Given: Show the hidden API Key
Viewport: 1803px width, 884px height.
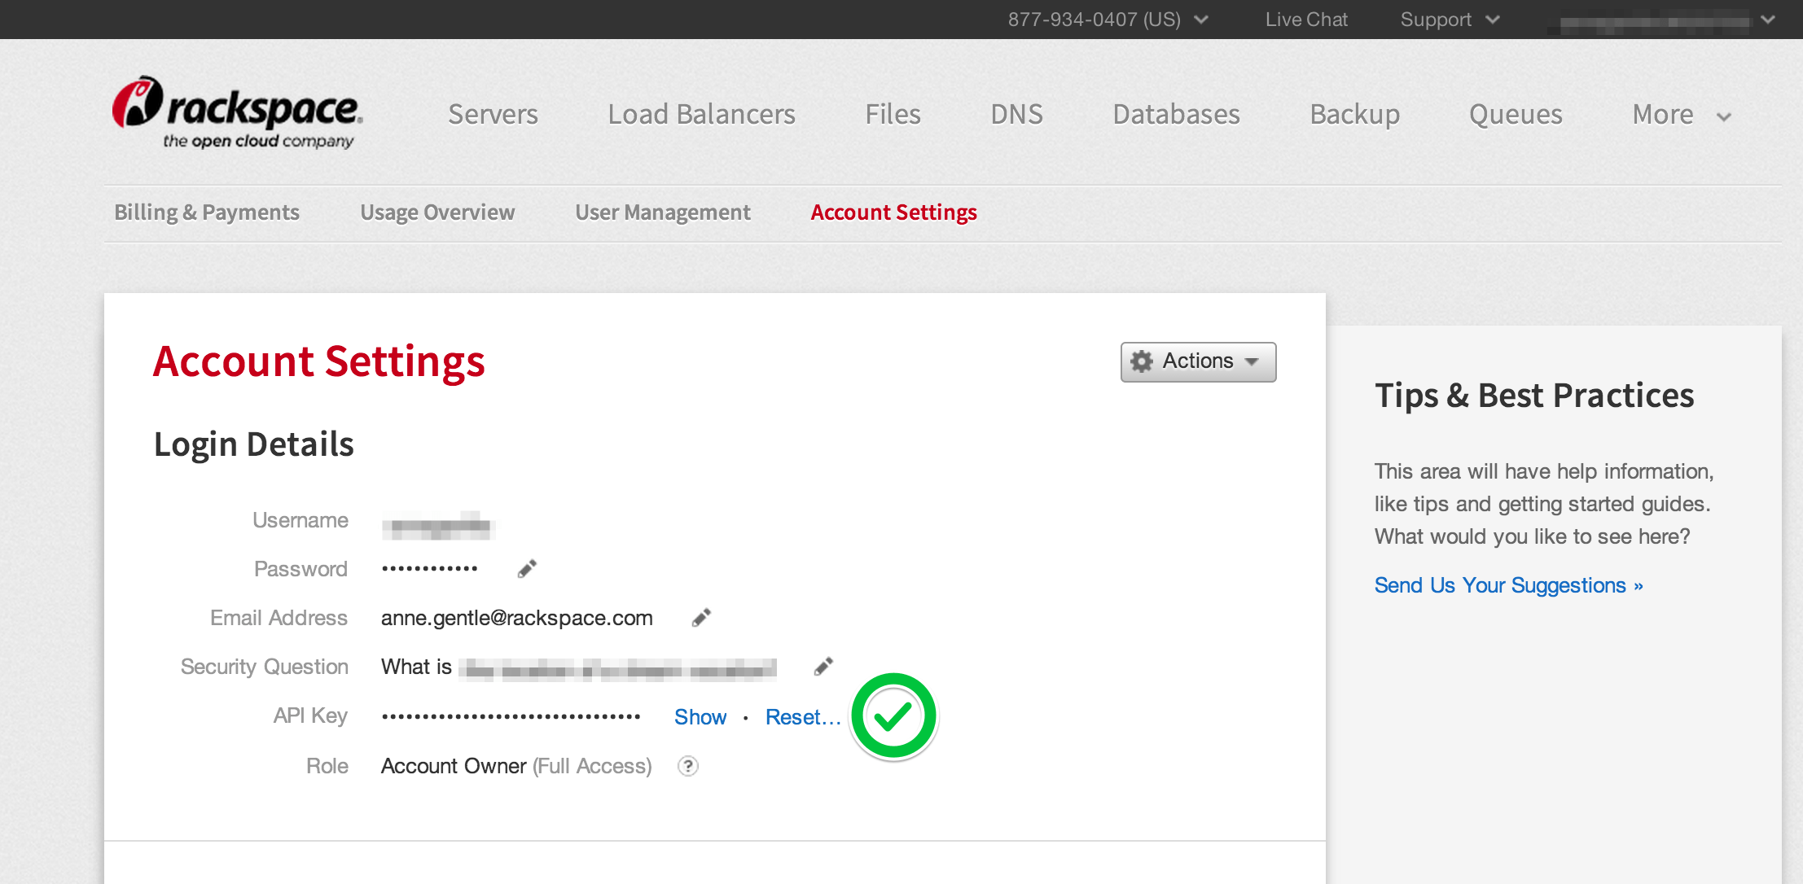Looking at the screenshot, I should point(700,716).
